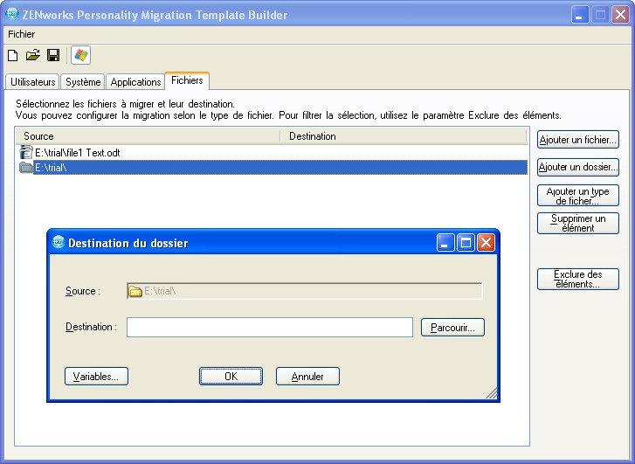Click Supprimer un élément button

coord(578,224)
